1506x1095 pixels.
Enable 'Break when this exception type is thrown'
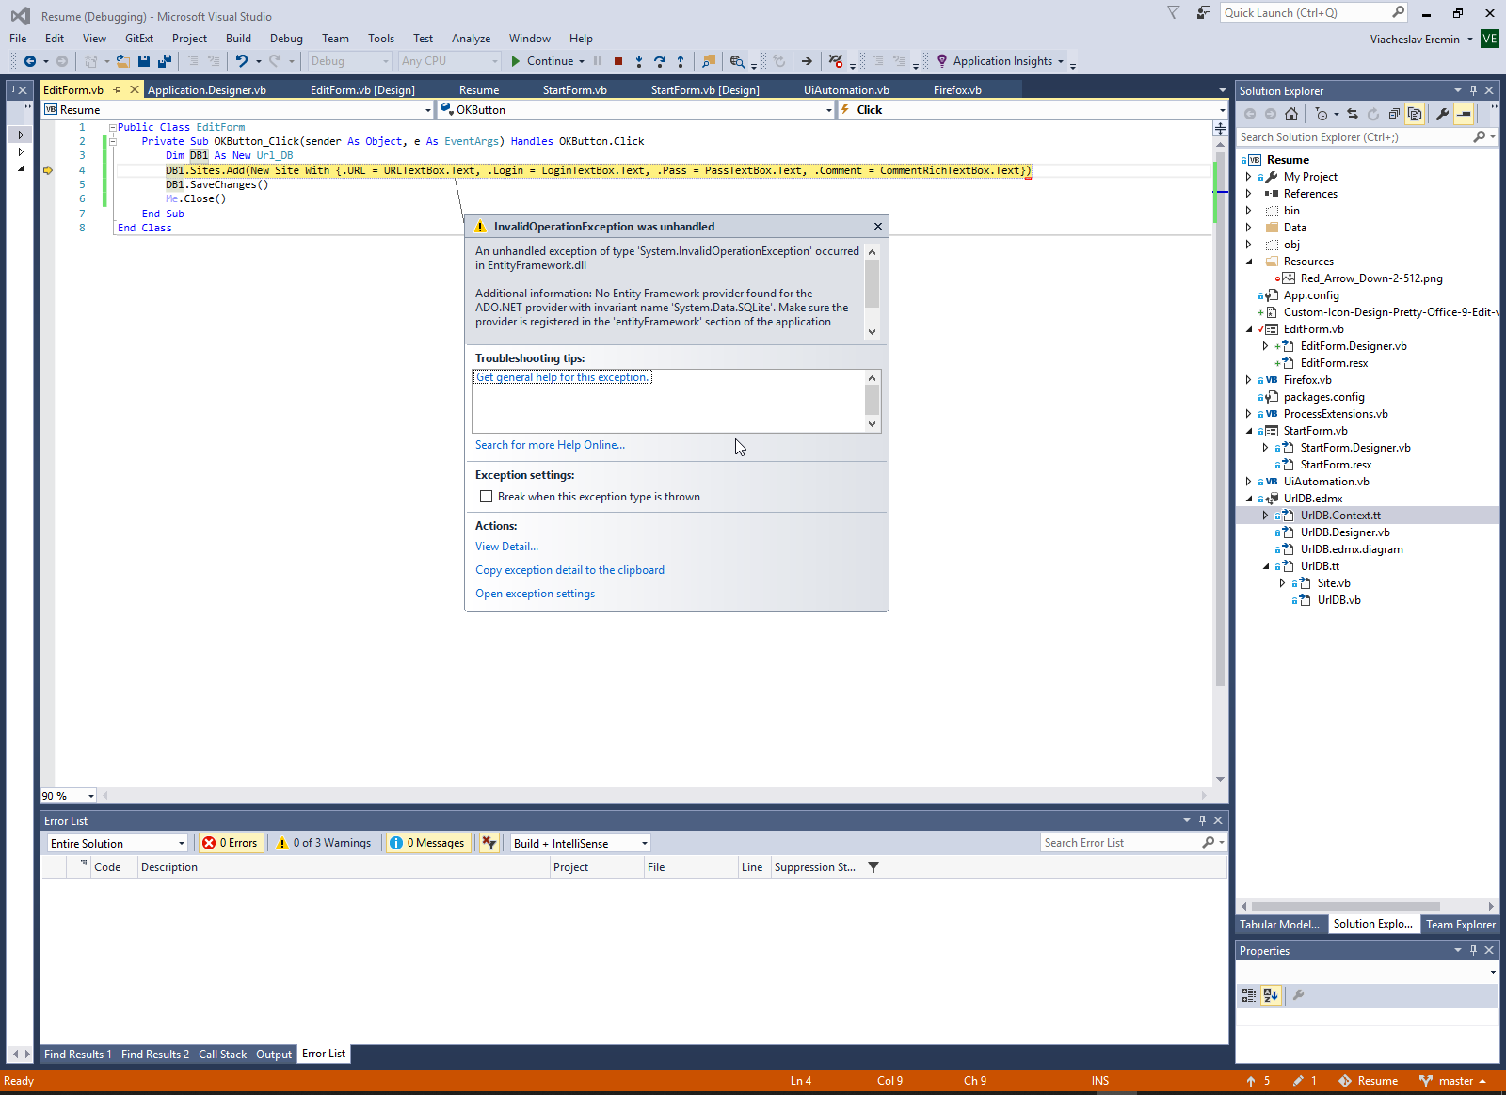486,497
